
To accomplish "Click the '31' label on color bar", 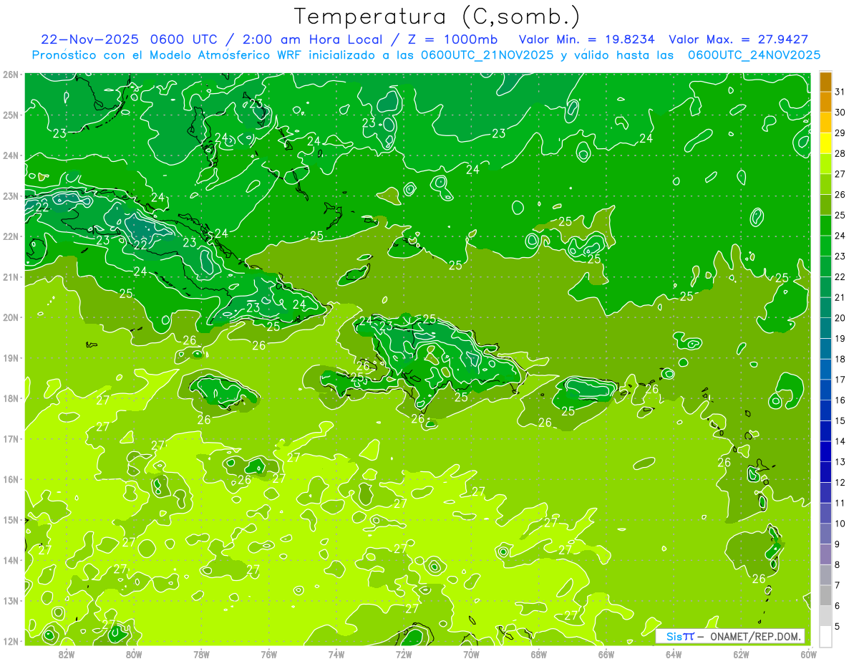I will click(840, 92).
